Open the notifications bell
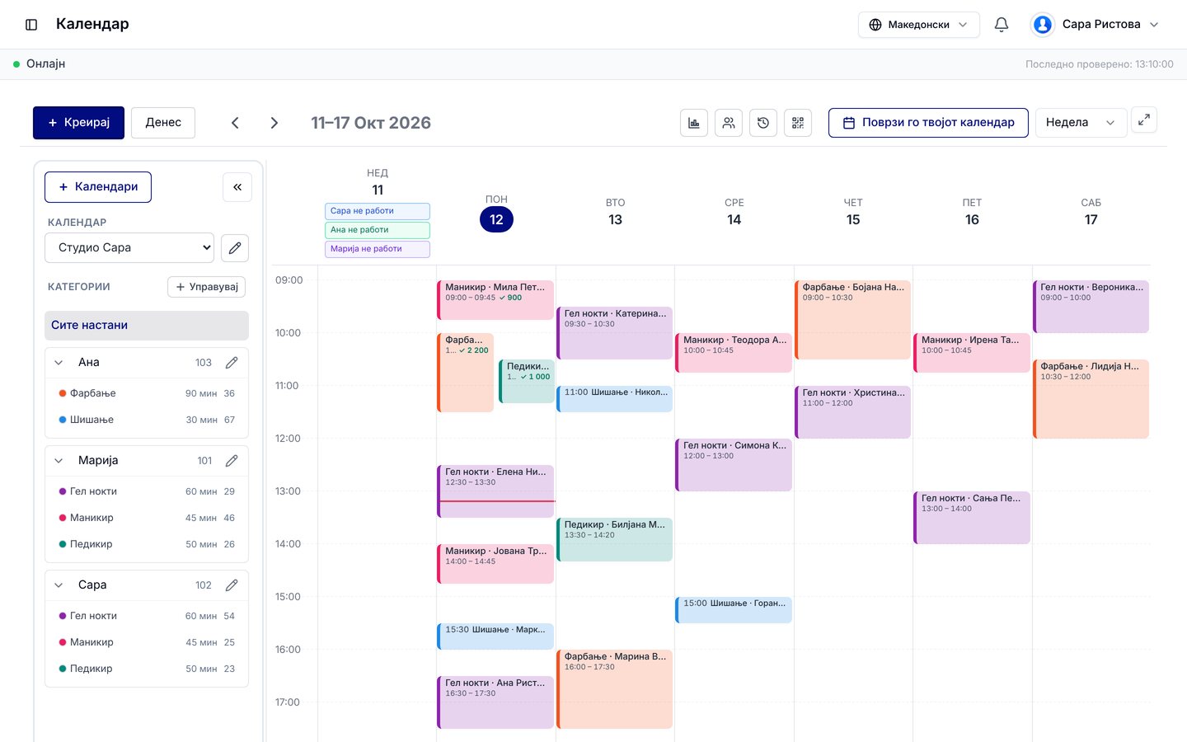Screen dimensions: 1187x742 pyautogui.click(x=1002, y=25)
